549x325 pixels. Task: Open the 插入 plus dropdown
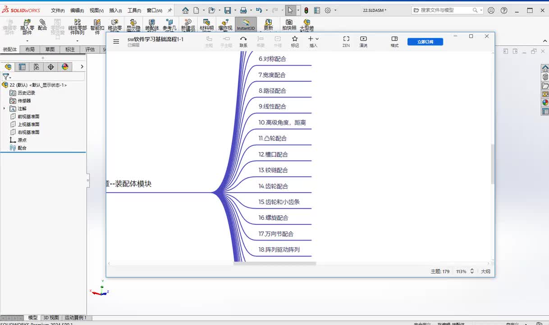click(x=313, y=41)
